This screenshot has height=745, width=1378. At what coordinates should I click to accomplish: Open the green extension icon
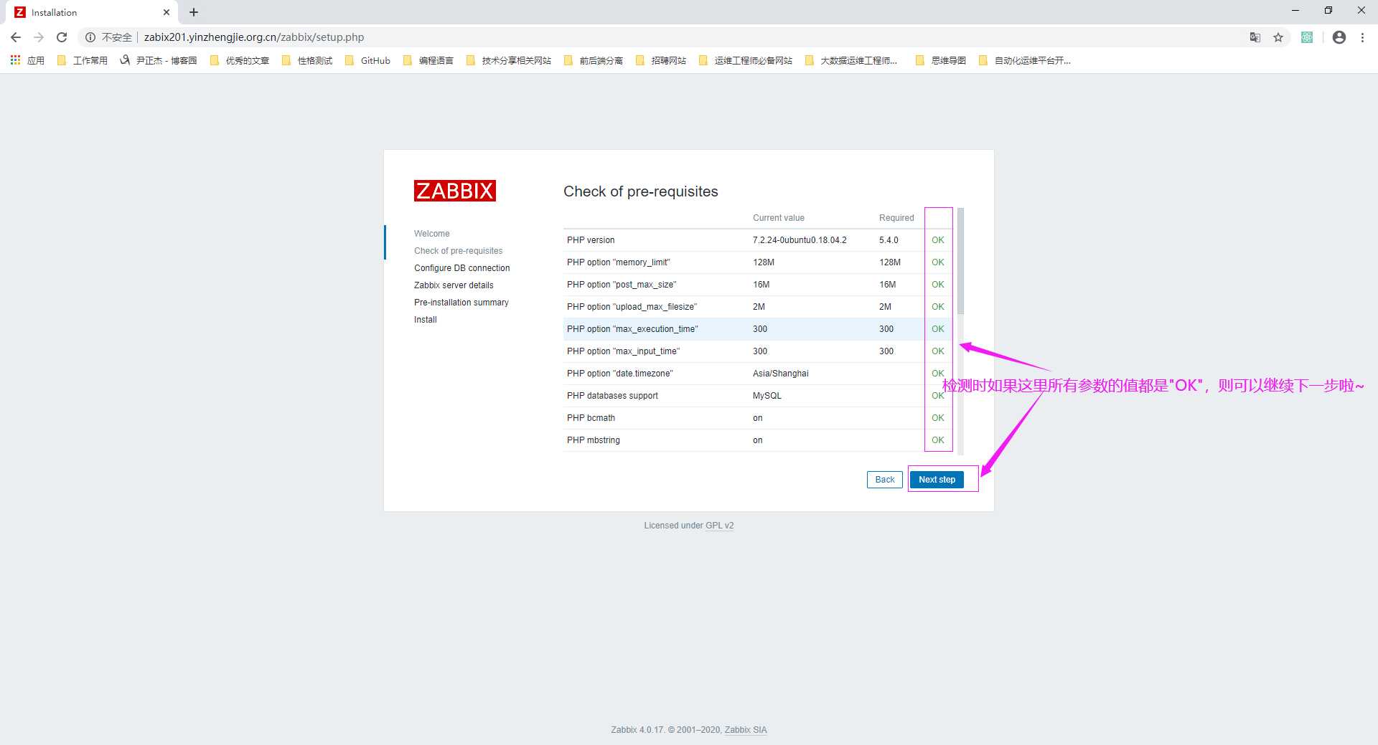click(x=1307, y=37)
